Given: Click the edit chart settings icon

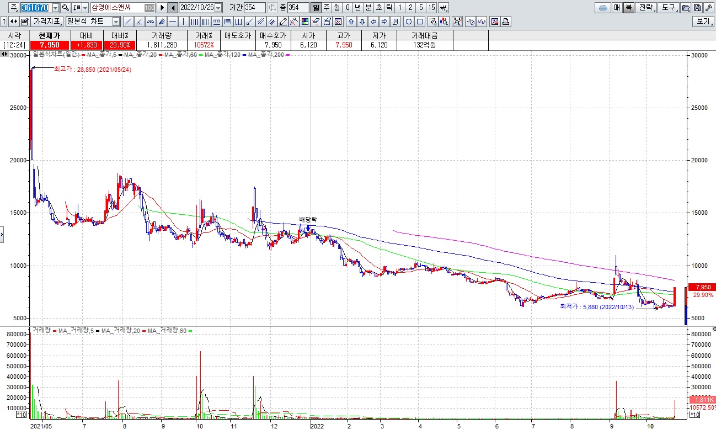Looking at the screenshot, I should tap(24, 22).
